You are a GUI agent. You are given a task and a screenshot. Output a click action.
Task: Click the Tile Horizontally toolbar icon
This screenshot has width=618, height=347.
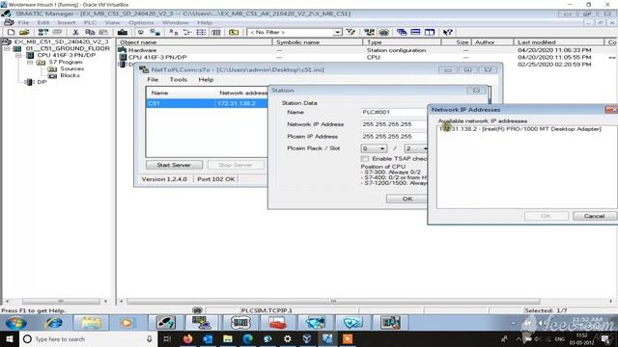tap(415, 32)
